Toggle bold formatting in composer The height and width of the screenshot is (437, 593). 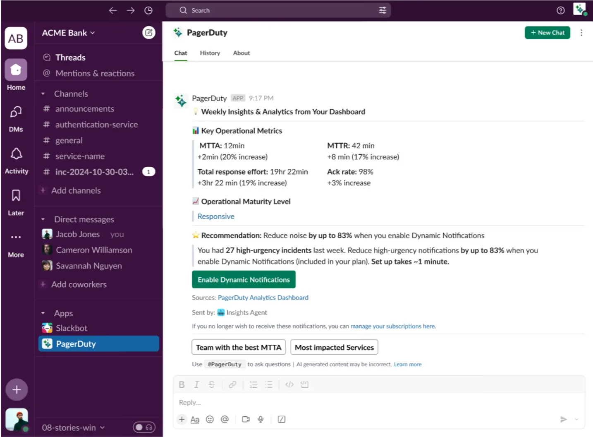point(182,384)
